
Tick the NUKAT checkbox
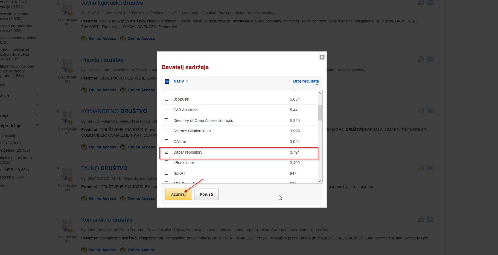point(166,173)
